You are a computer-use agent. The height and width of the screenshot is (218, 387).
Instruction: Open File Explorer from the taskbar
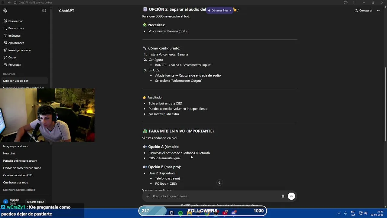pyautogui.click(x=189, y=213)
